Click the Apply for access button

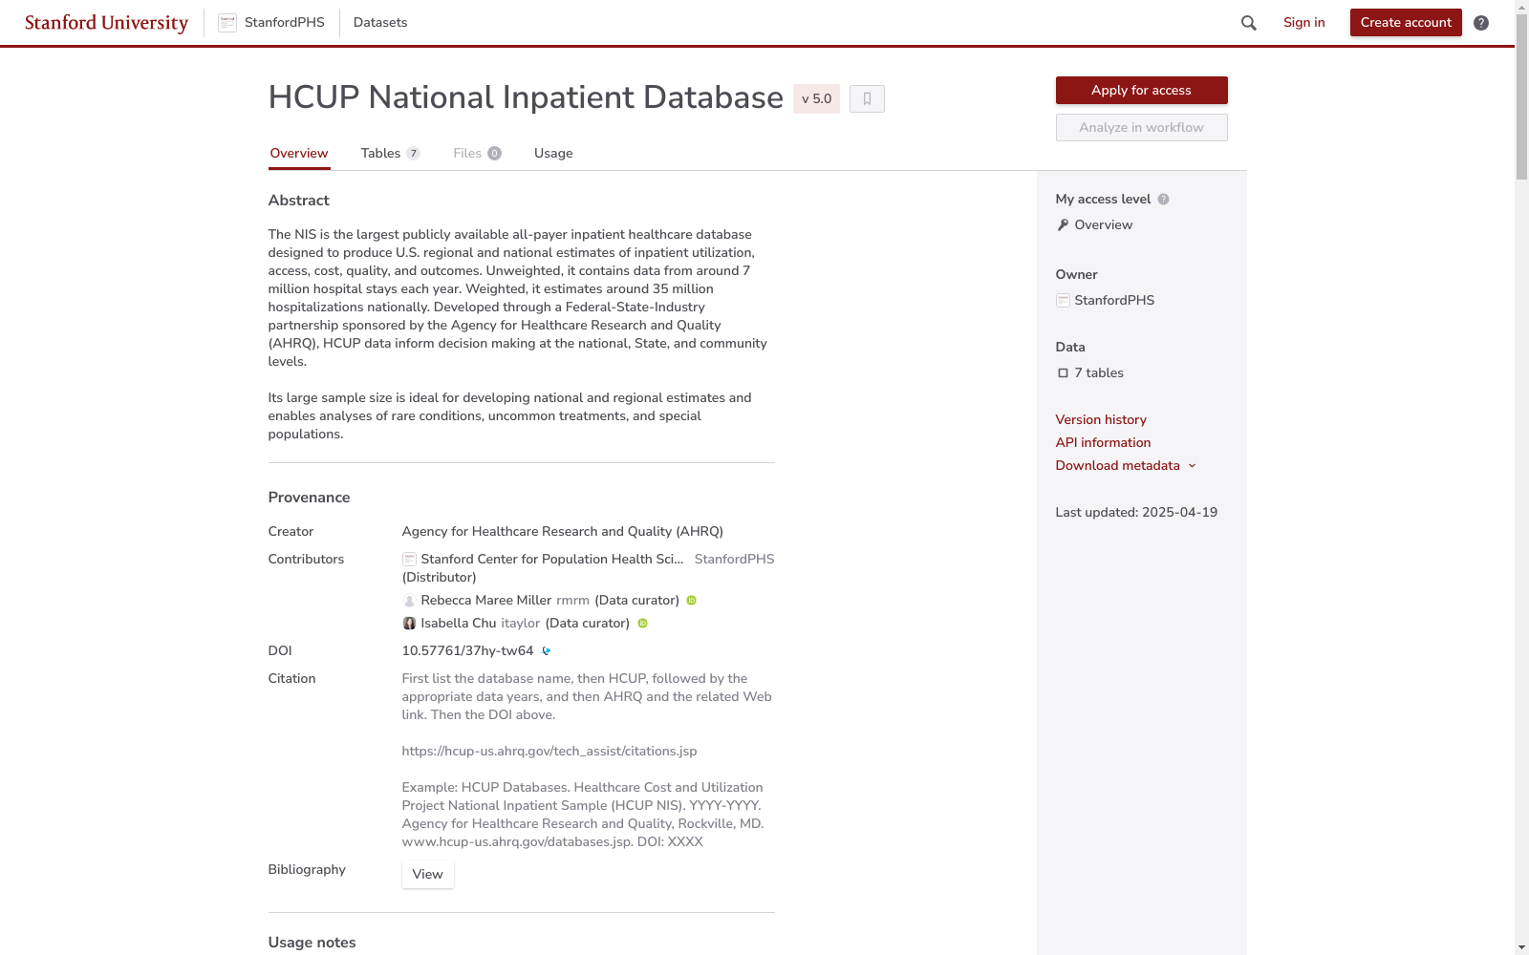[1141, 91]
